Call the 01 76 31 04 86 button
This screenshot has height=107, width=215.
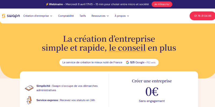click(203, 16)
